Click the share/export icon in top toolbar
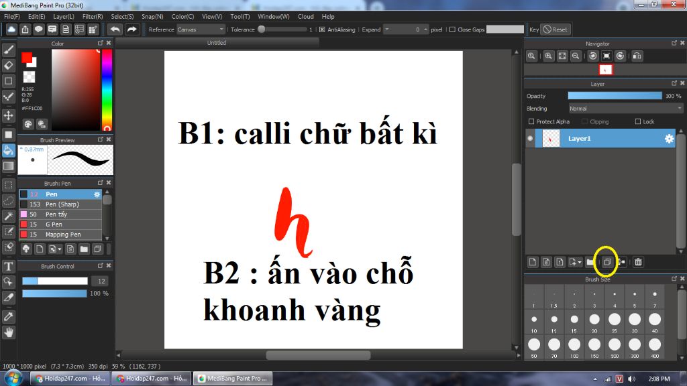687x386 pixels. (25, 29)
